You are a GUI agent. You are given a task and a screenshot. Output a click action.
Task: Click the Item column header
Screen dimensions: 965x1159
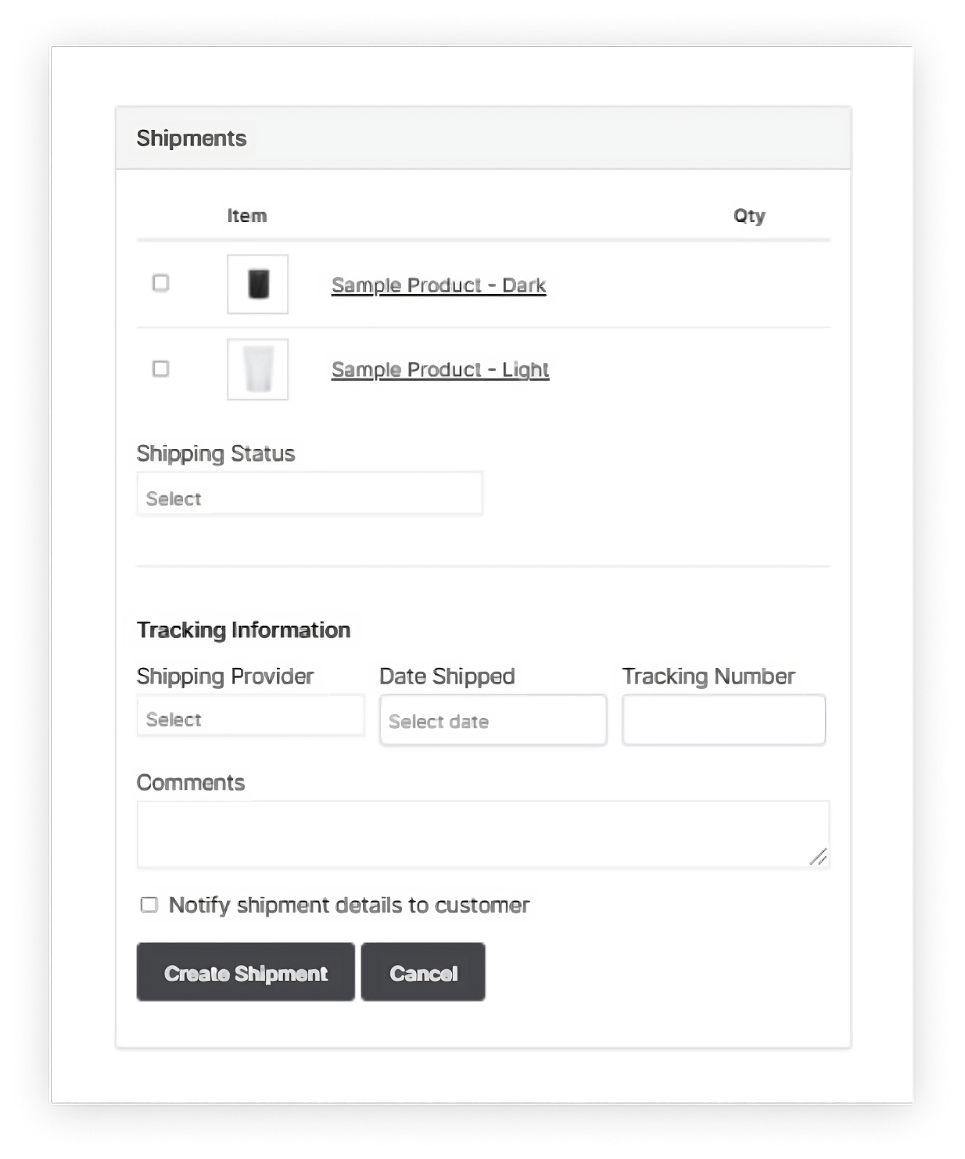point(247,216)
